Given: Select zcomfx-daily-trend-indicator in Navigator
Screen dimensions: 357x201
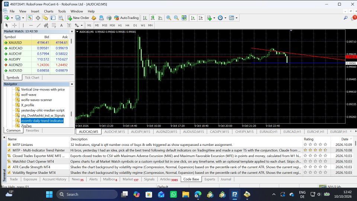Looking at the screenshot, I should pos(42,121).
